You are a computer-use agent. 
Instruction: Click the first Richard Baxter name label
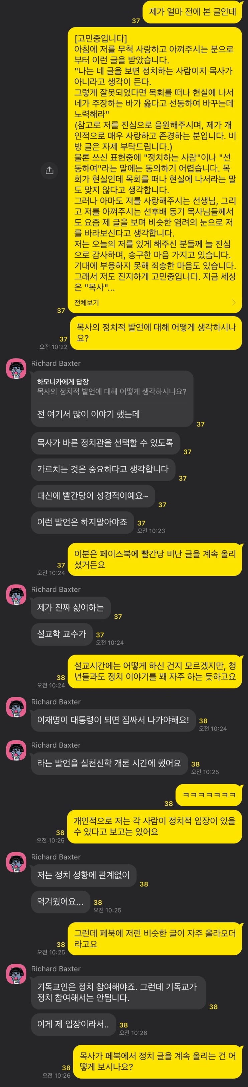coord(56,363)
